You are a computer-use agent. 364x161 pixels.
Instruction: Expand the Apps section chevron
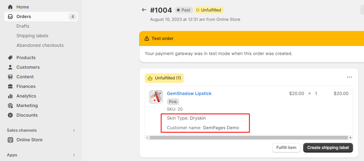coord(74,155)
